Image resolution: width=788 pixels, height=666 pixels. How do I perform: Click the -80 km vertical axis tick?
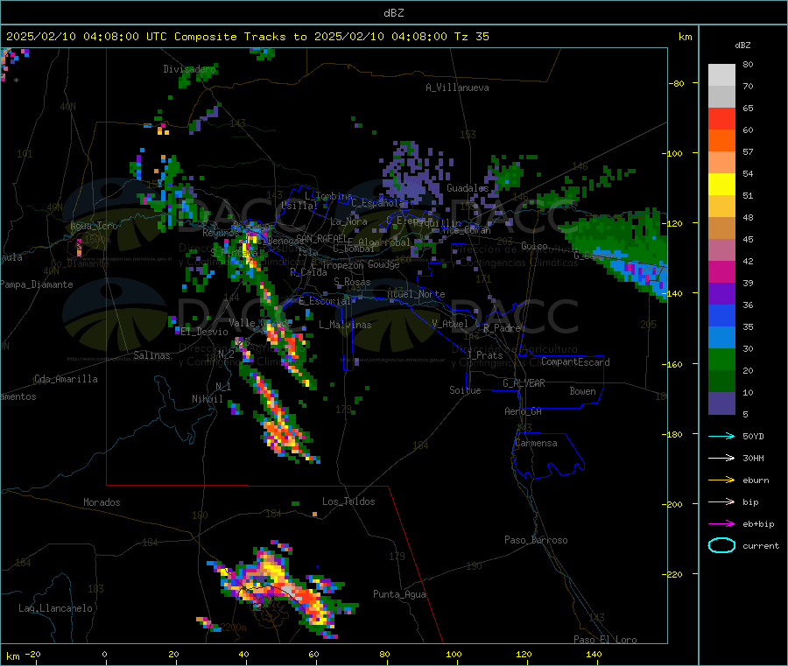pos(677,83)
